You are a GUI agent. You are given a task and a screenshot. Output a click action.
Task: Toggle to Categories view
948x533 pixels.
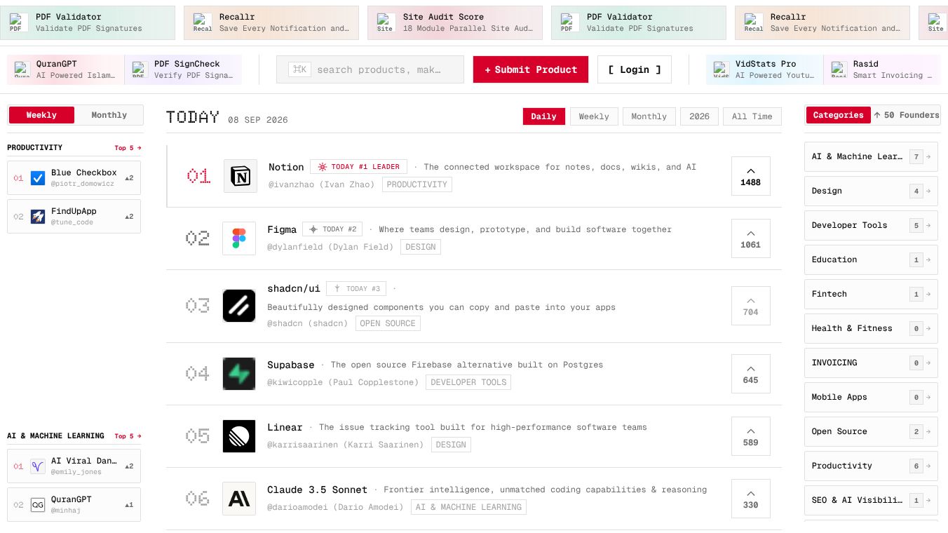pyautogui.click(x=838, y=115)
